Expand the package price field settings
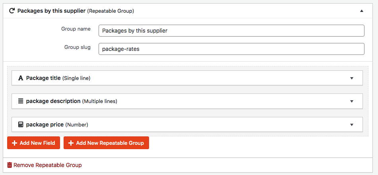The image size is (378, 175). (x=352, y=125)
